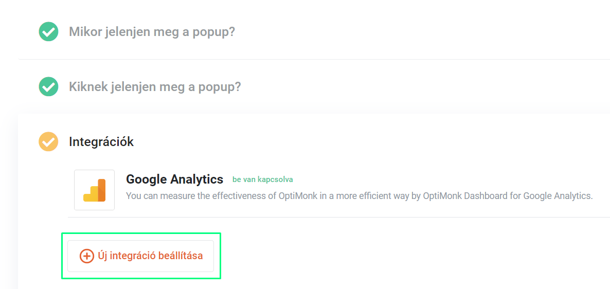
Task: Expand the "Mikor jelenjen meg a popup?" section
Action: tap(152, 31)
